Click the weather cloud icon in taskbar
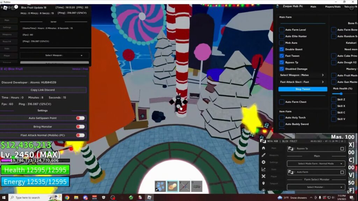The height and width of the screenshot is (201, 358). coord(280,198)
